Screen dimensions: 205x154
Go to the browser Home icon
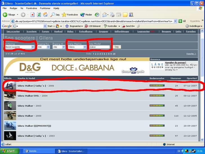click(45, 15)
